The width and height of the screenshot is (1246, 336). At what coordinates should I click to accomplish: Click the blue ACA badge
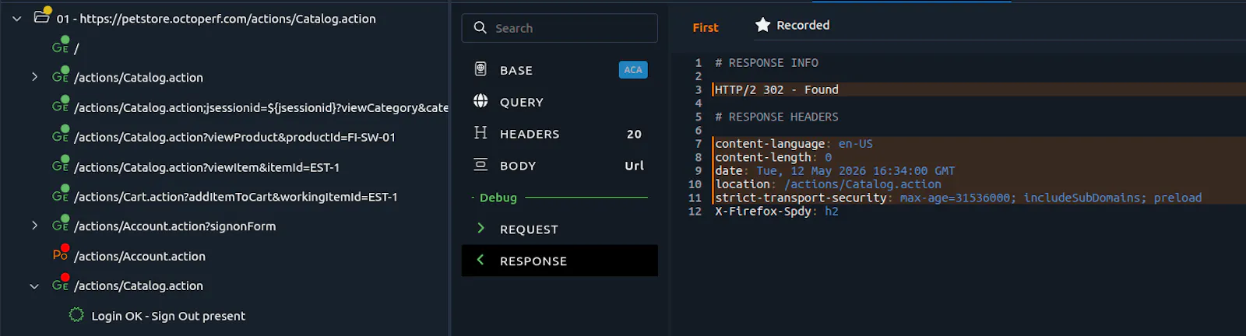(633, 70)
